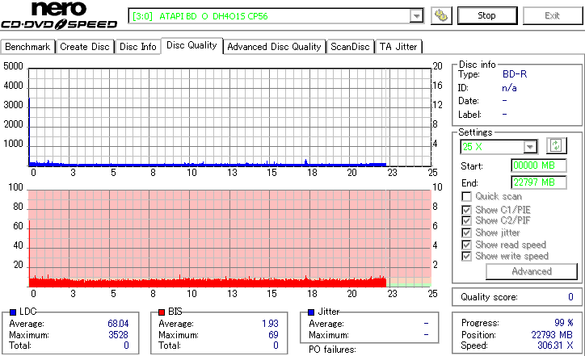
Task: Toggle the Show jitter checkbox
Action: (x=466, y=232)
